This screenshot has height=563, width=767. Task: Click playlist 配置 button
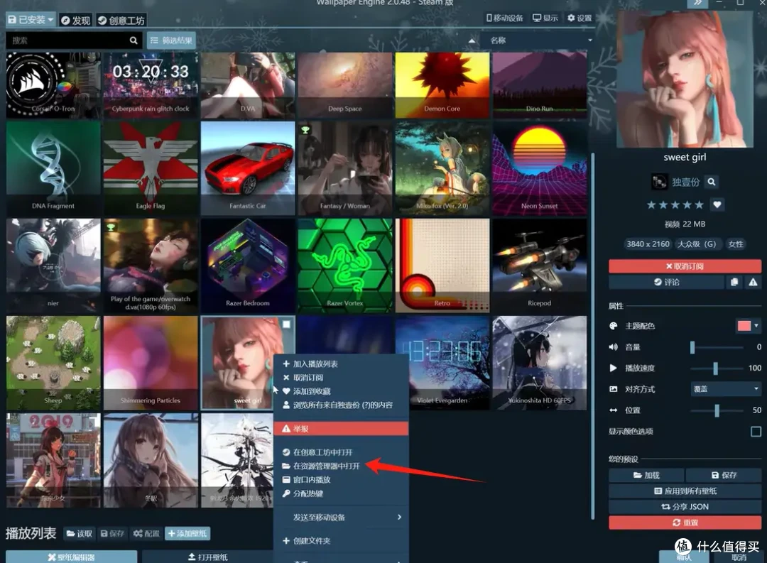pos(146,533)
